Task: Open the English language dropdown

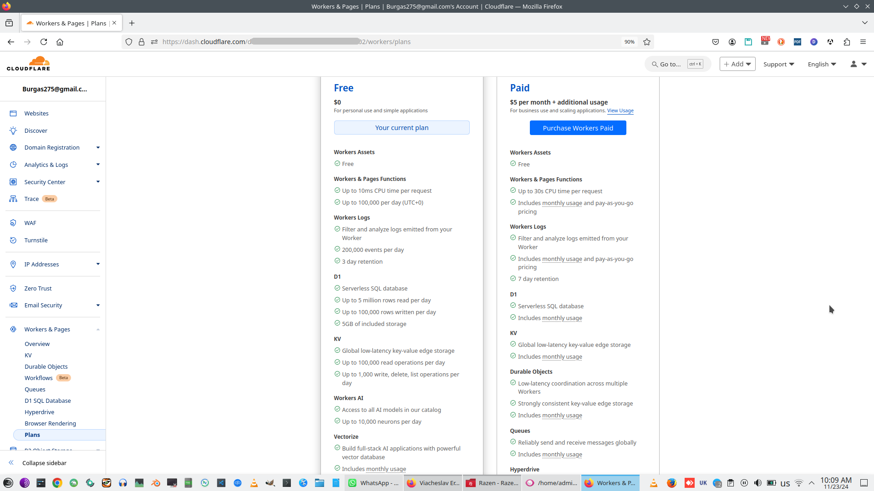Action: click(x=822, y=64)
